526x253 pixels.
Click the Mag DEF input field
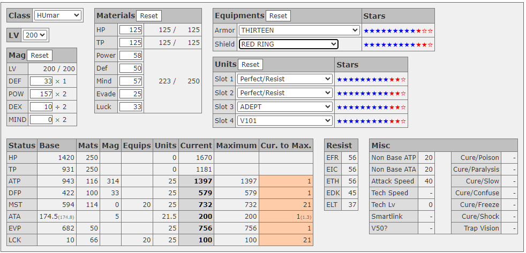(x=41, y=81)
